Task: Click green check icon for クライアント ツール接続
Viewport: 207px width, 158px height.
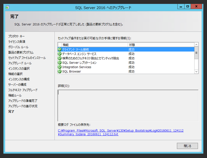Action: [x=60, y=49]
